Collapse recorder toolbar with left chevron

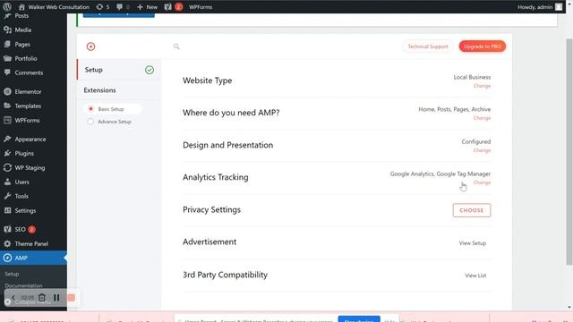pyautogui.click(x=13, y=298)
